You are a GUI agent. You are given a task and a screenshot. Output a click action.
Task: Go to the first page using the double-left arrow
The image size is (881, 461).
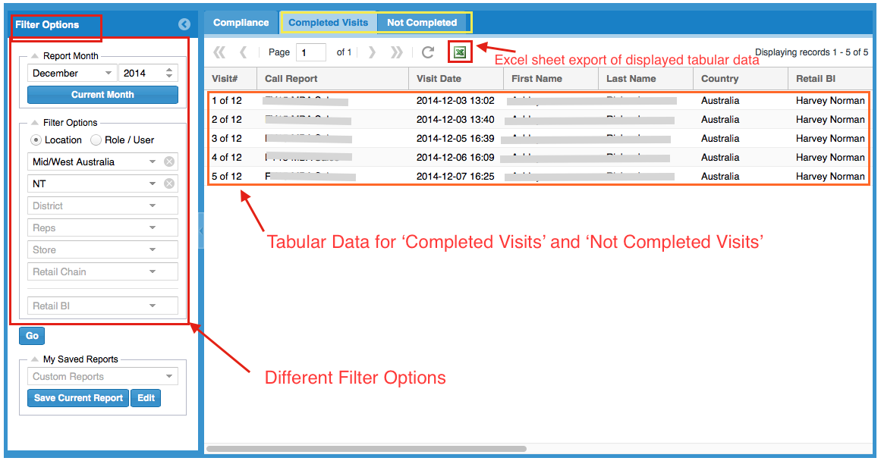tap(219, 52)
